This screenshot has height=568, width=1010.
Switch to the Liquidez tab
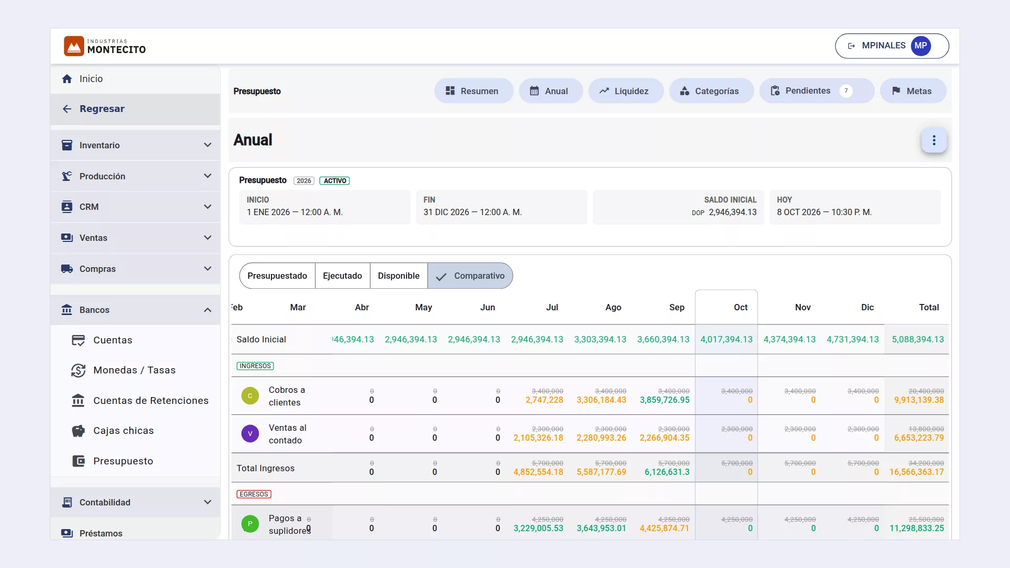[x=625, y=91]
